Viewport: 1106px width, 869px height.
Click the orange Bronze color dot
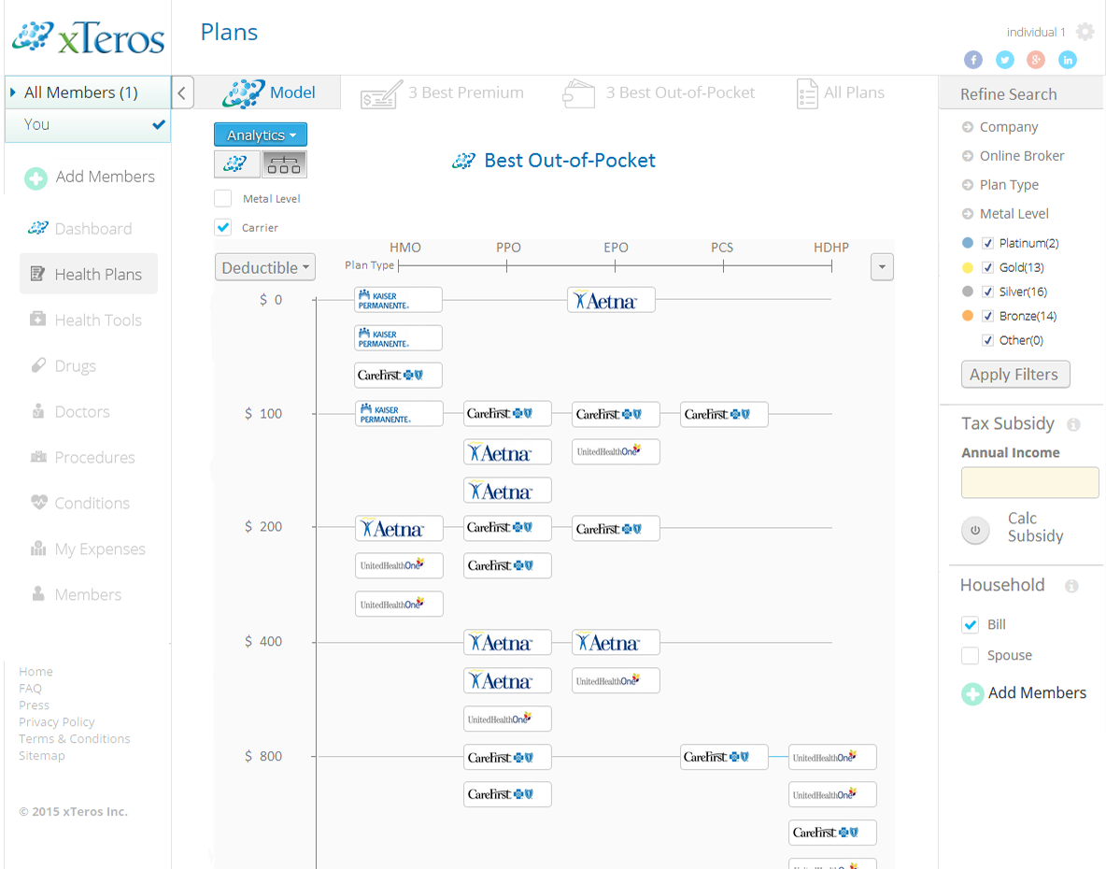click(x=968, y=315)
